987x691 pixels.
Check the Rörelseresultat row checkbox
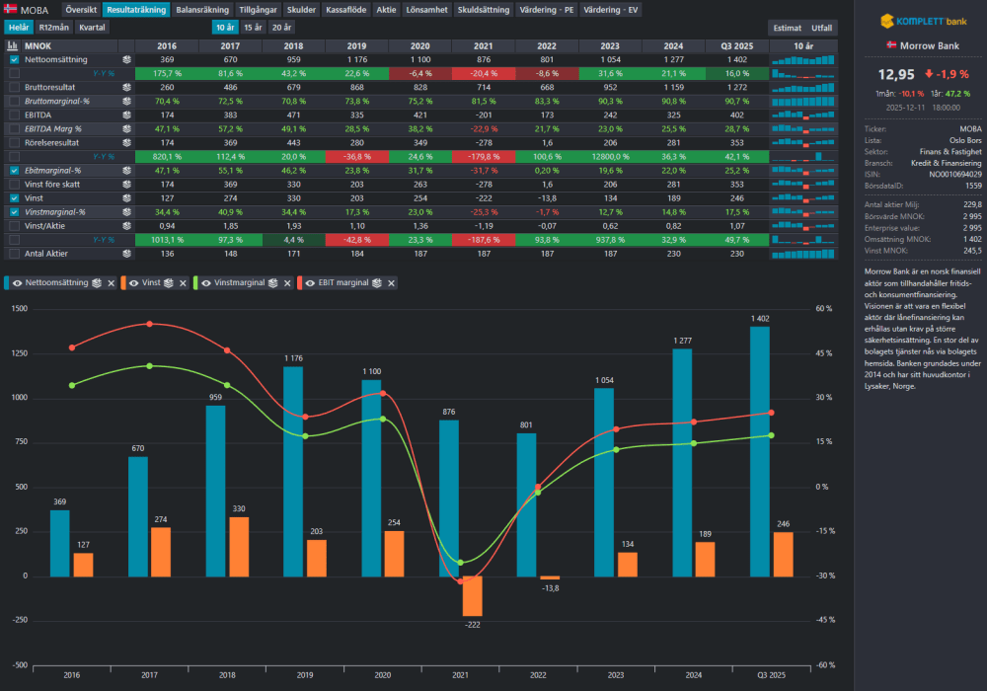15,143
